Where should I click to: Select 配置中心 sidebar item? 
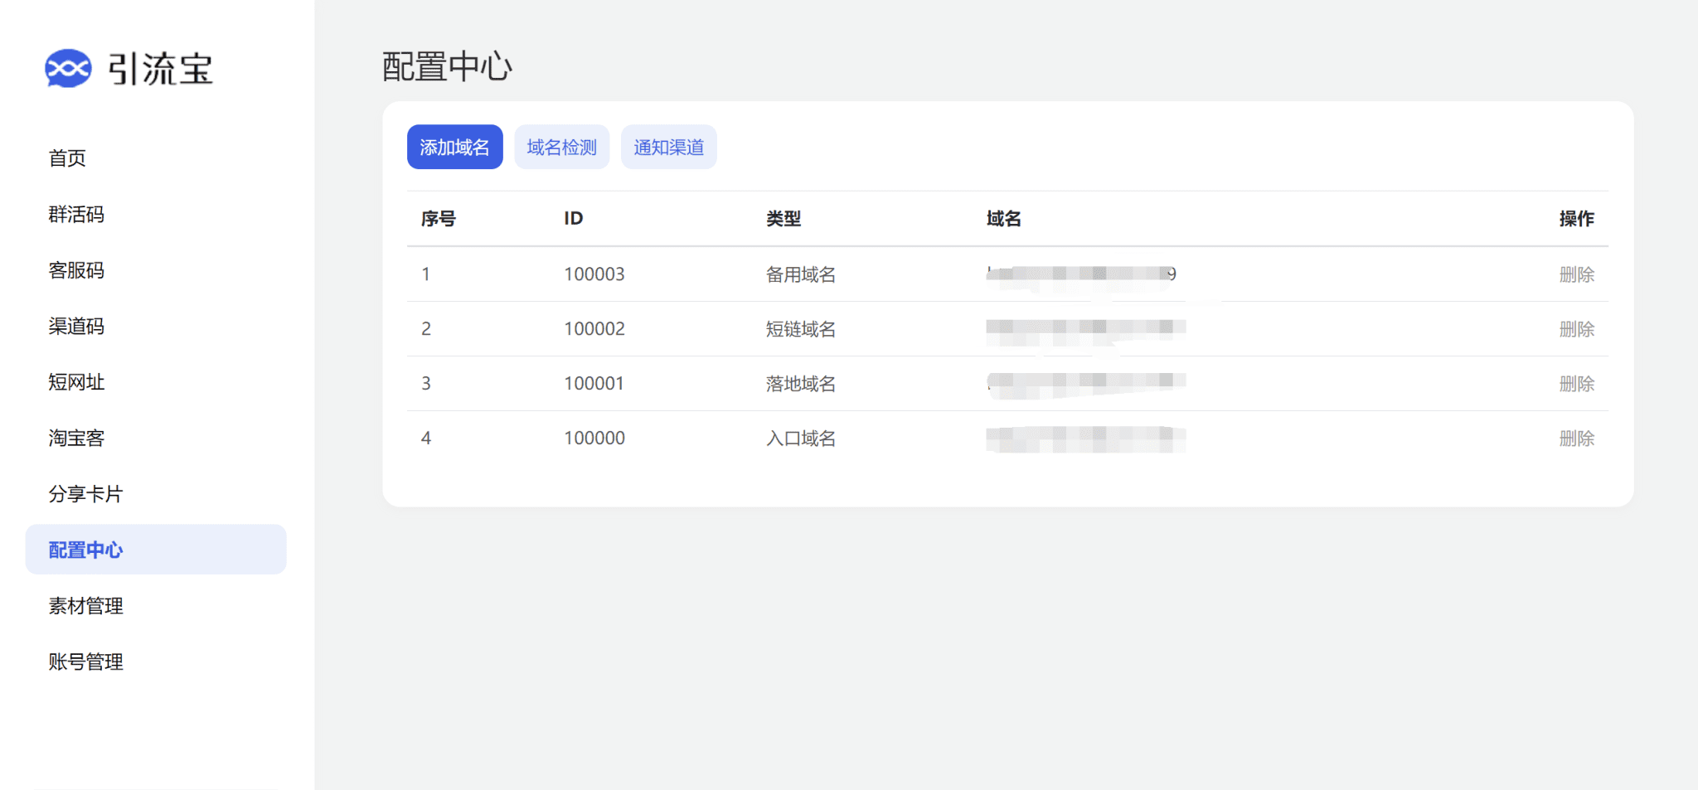pos(85,550)
